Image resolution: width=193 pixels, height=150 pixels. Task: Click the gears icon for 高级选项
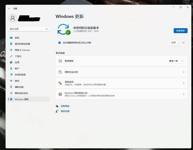click(60, 83)
